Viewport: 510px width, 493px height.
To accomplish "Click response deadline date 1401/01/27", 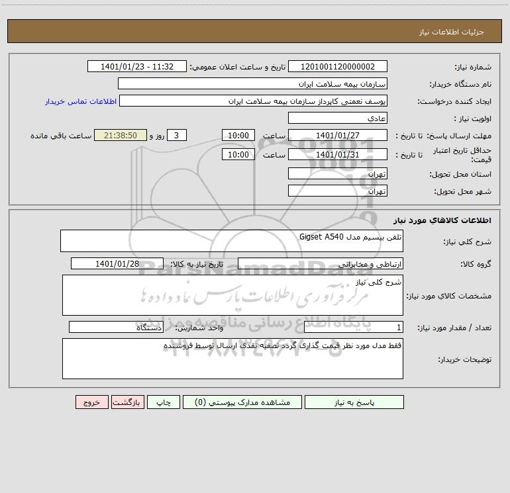I will click(x=338, y=135).
